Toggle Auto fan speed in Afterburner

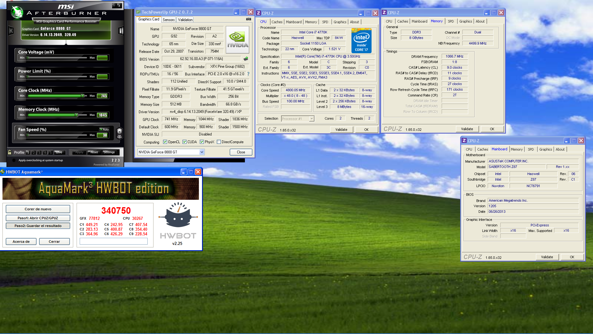[104, 129]
